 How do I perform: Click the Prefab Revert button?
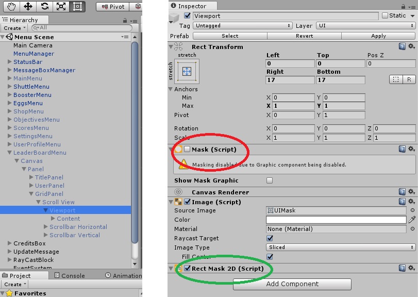(x=304, y=36)
